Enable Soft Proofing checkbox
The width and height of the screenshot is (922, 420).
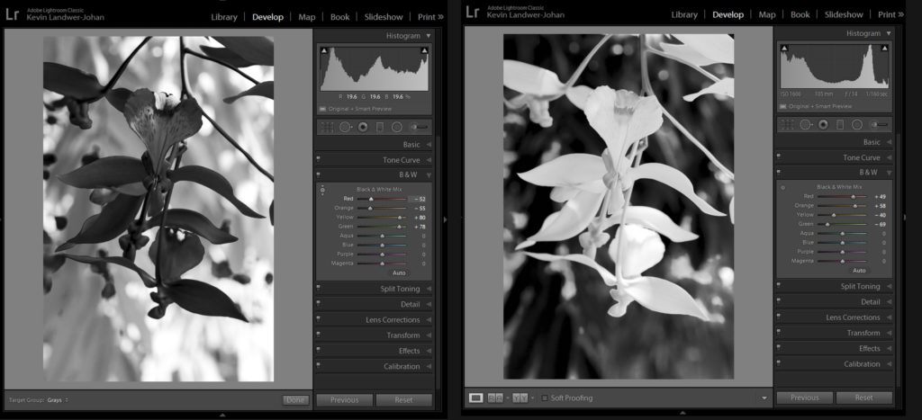tap(544, 398)
